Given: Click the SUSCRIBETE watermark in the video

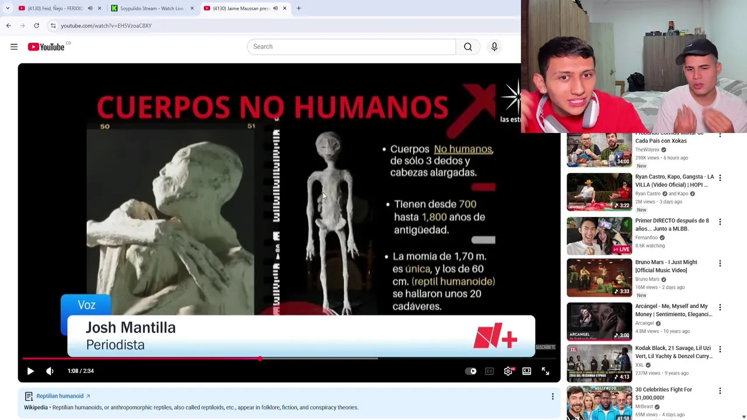Looking at the screenshot, I should [545, 347].
